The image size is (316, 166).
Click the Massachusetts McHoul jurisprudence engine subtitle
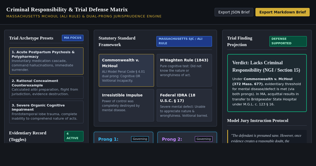[x=84, y=16]
